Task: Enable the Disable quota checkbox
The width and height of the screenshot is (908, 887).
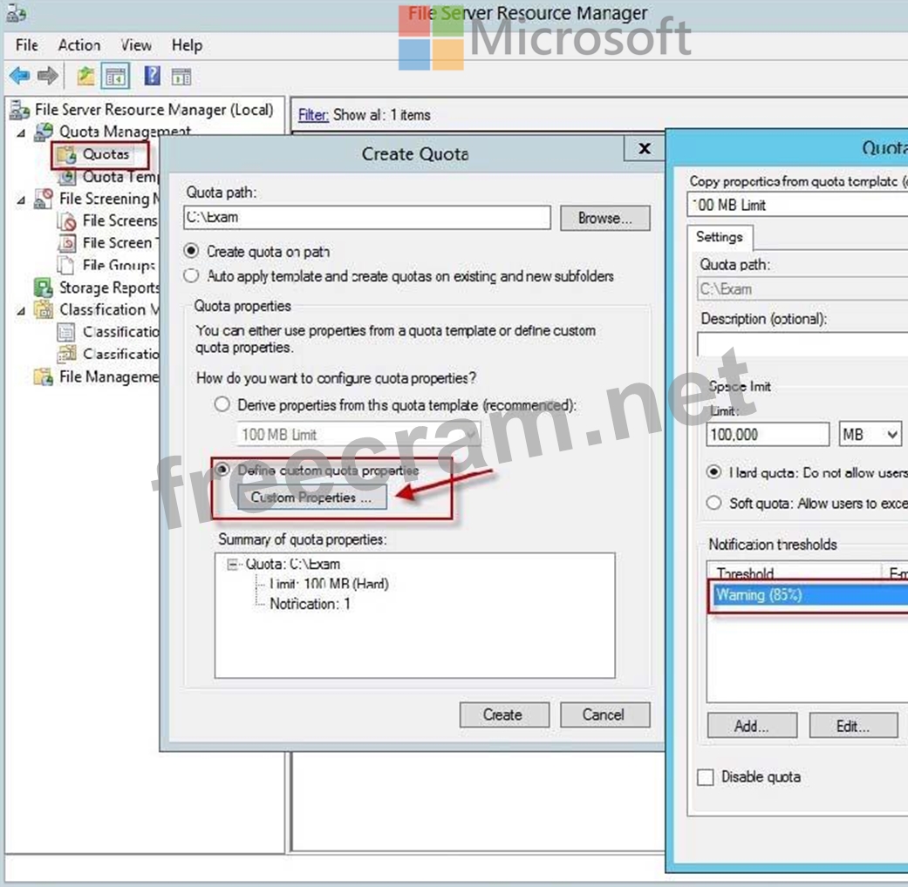Action: click(x=706, y=776)
